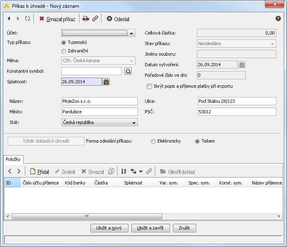This screenshot has width=287, height=247.
Task: Click Otevřít doklad folder button
Action: point(177,172)
